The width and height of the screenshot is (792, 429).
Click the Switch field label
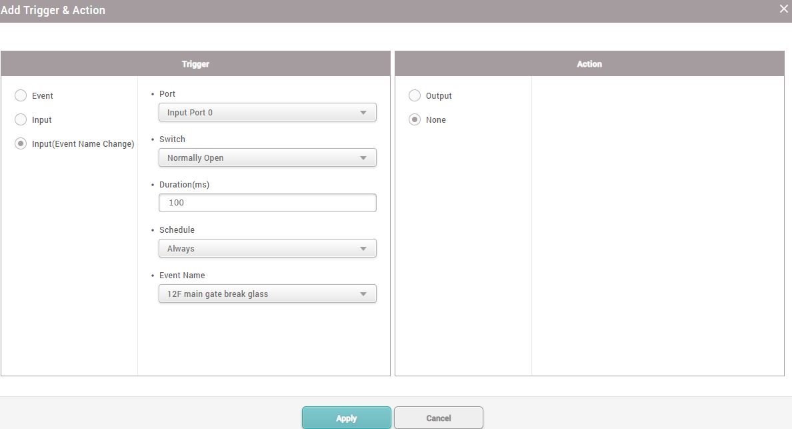(172, 139)
